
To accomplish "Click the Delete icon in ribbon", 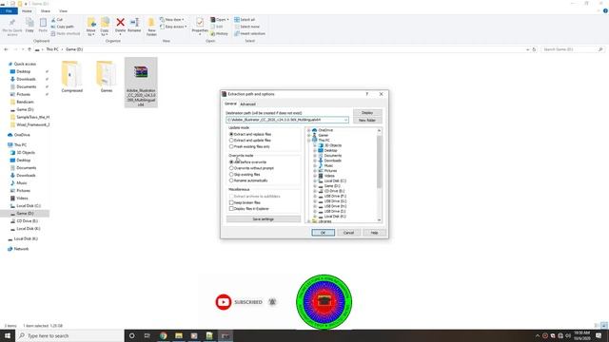I will point(121,26).
